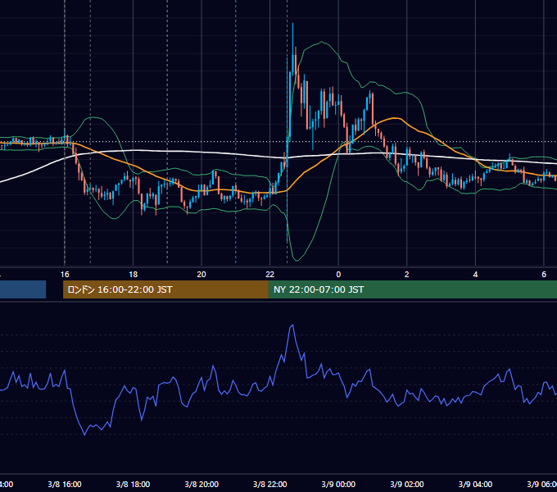557x492 pixels.
Task: Click the 3/8 18:00 time label
Action: [133, 484]
